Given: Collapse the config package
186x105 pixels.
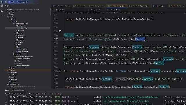Looking at the screenshot, I should pos(15,26).
